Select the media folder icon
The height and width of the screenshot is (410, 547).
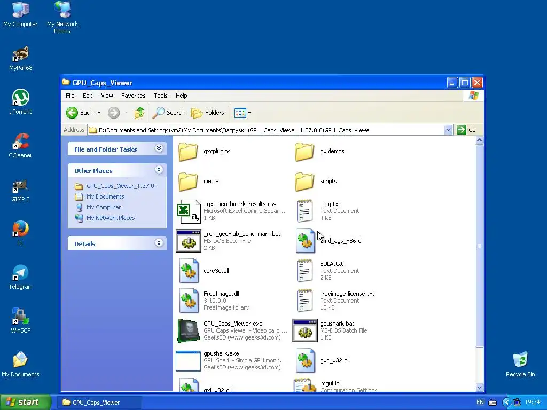[189, 182]
